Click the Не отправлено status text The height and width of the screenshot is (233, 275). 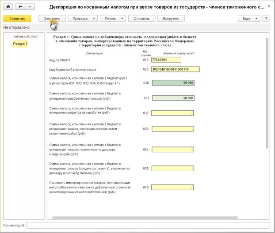click(x=16, y=27)
